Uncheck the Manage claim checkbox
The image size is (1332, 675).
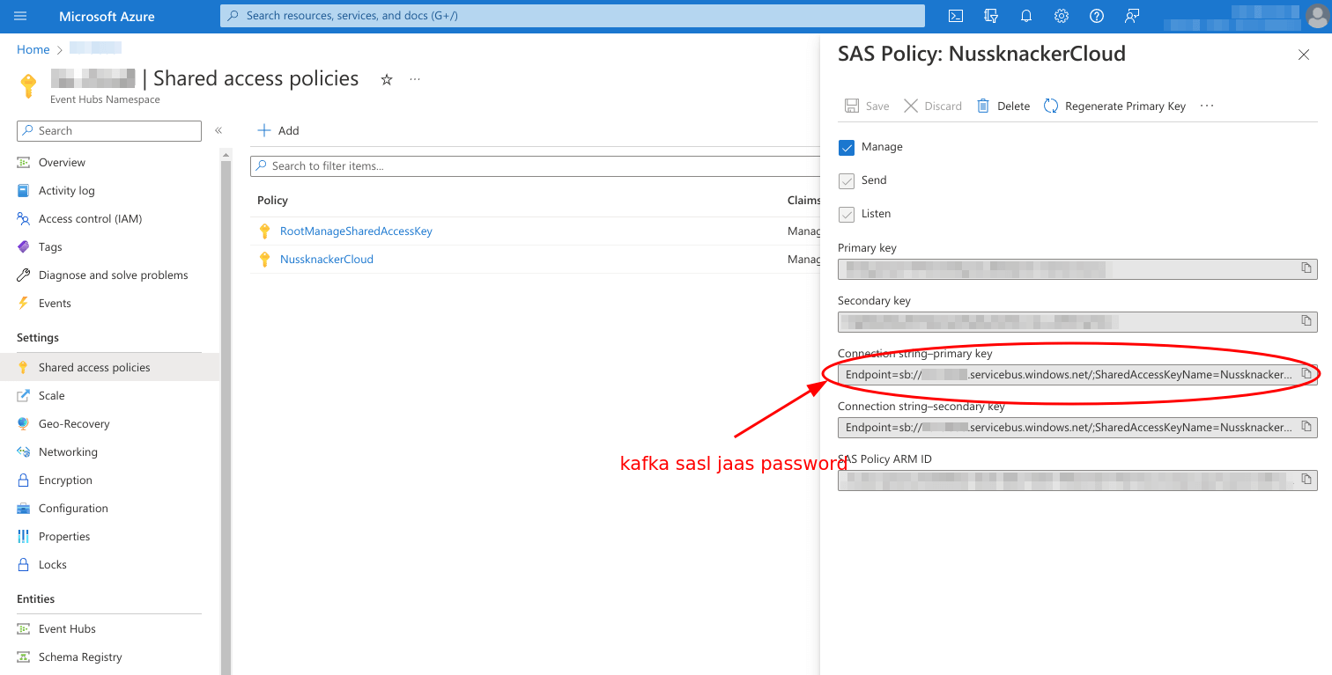coord(847,147)
